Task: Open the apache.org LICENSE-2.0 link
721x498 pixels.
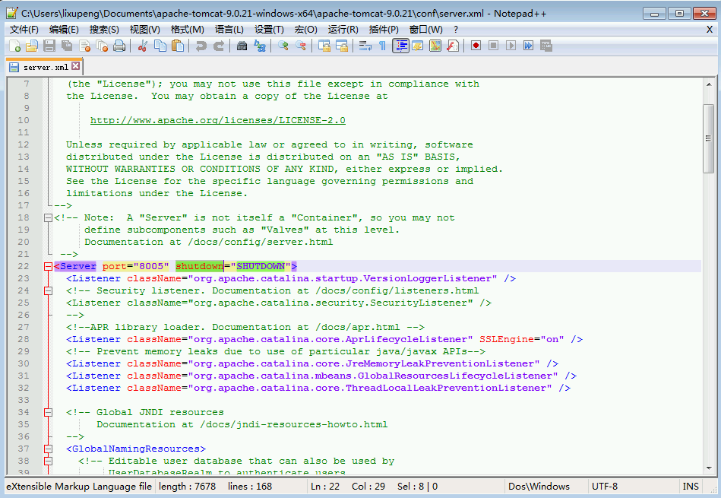Action: click(217, 120)
